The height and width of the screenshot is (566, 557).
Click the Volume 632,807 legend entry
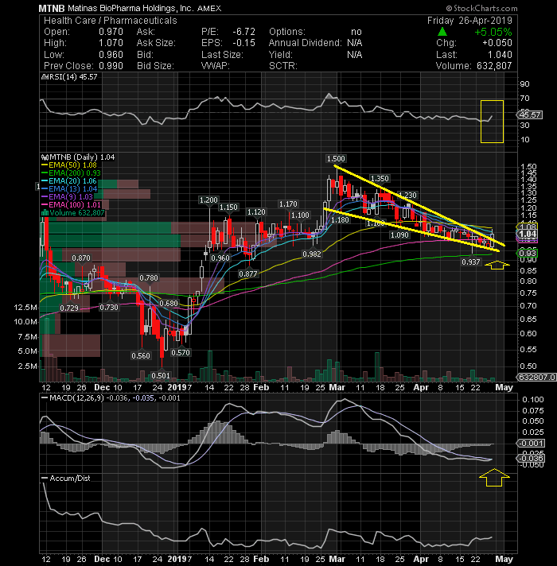(x=77, y=212)
